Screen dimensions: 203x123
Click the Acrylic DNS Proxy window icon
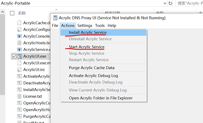pos(55,18)
